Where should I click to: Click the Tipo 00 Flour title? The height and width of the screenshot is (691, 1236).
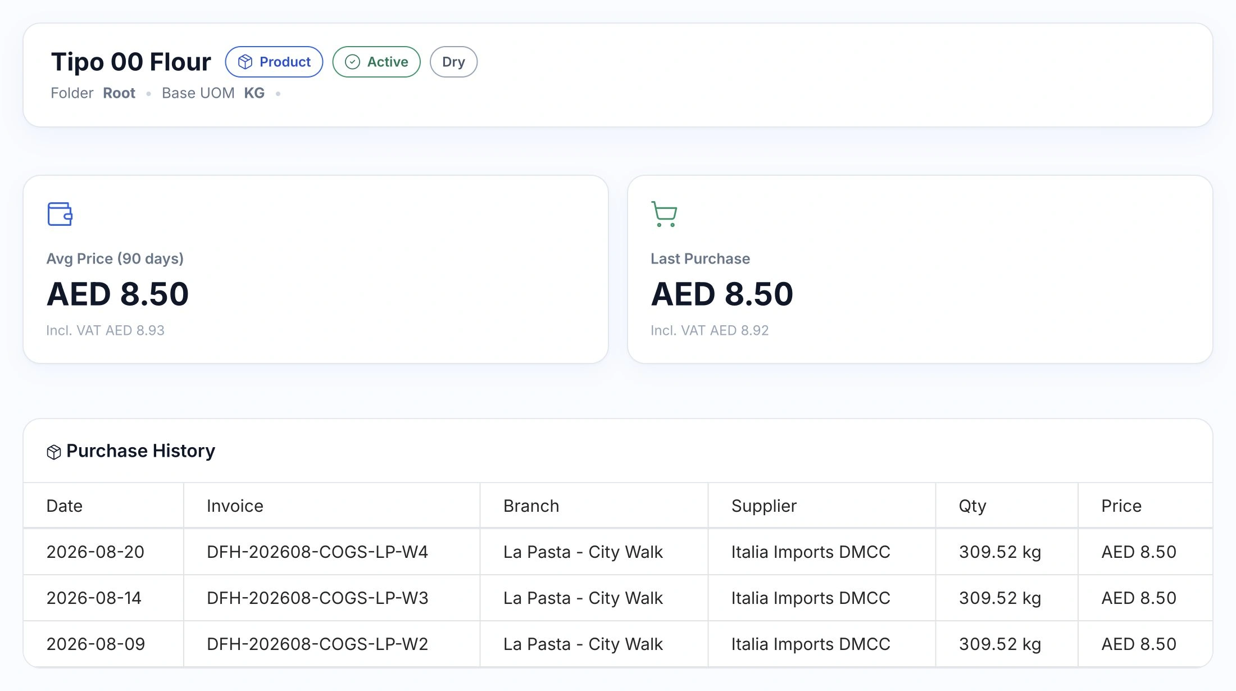tap(131, 62)
